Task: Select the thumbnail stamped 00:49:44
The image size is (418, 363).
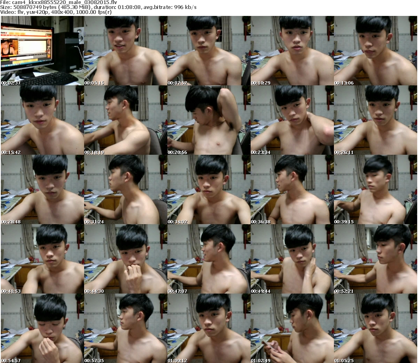Action: pyautogui.click(x=292, y=259)
